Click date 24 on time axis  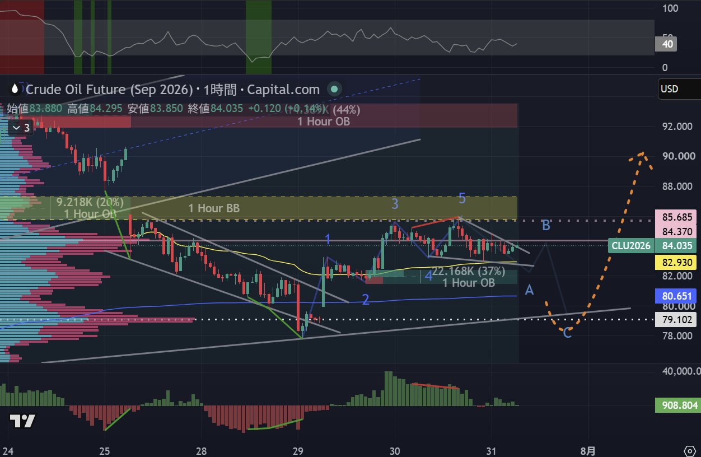coord(8,451)
